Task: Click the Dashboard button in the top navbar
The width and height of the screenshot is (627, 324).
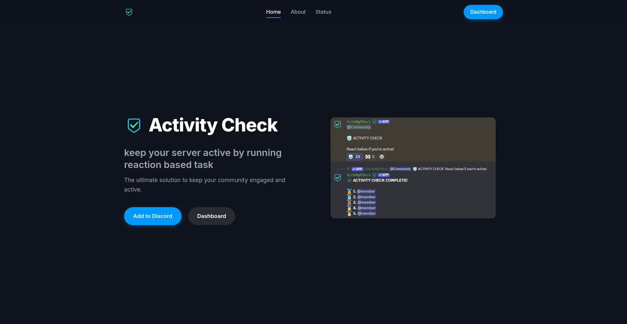Action: click(x=483, y=12)
